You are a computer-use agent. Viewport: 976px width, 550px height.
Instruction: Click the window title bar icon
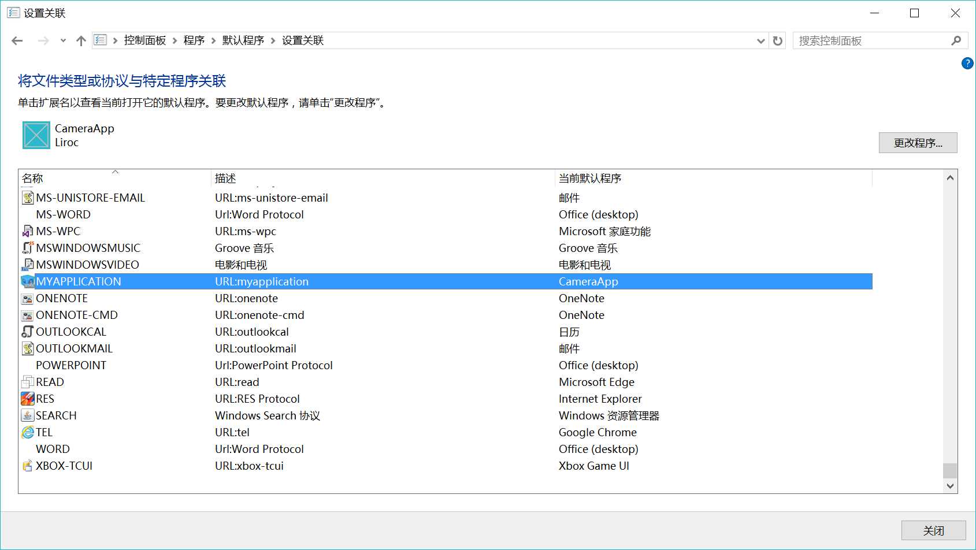[13, 13]
